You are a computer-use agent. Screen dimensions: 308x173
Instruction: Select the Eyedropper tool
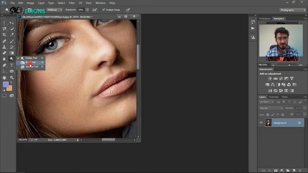click(12, 35)
